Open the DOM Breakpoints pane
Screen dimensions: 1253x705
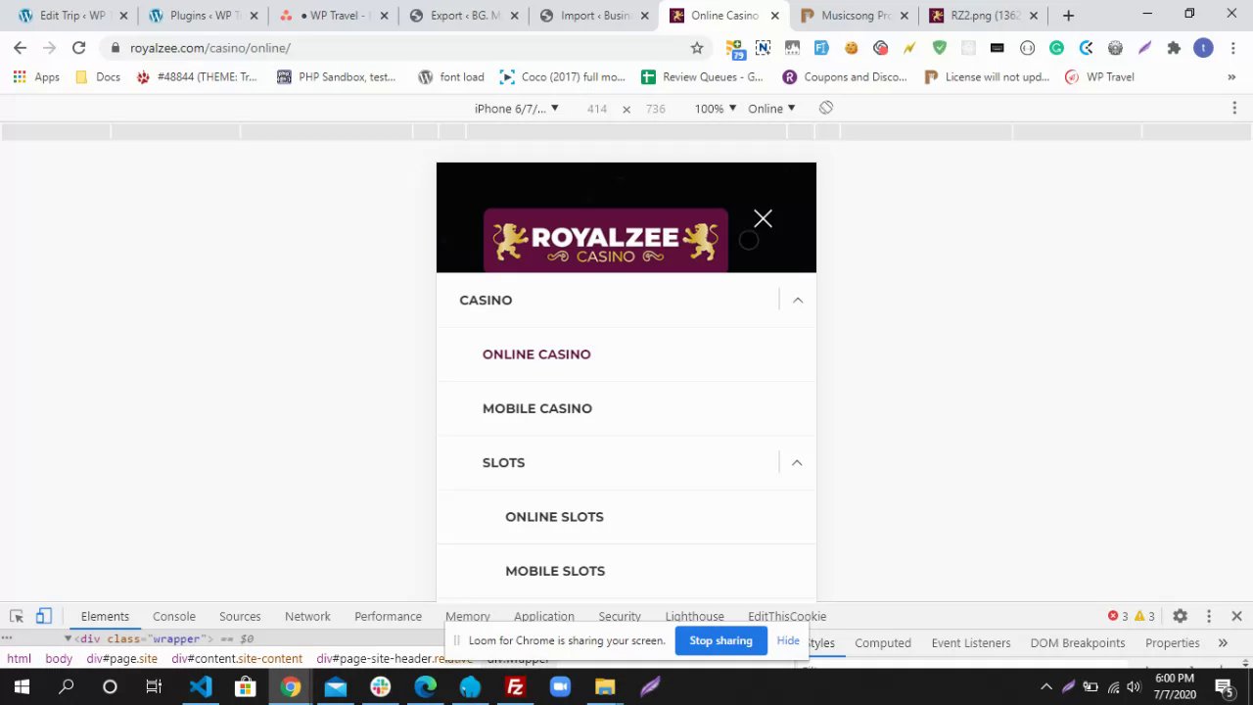[1078, 643]
